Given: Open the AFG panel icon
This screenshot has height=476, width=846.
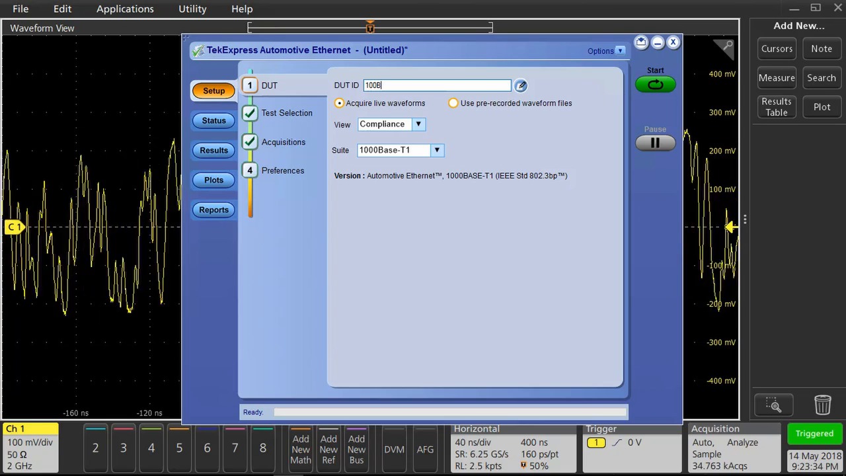Looking at the screenshot, I should click(x=425, y=449).
